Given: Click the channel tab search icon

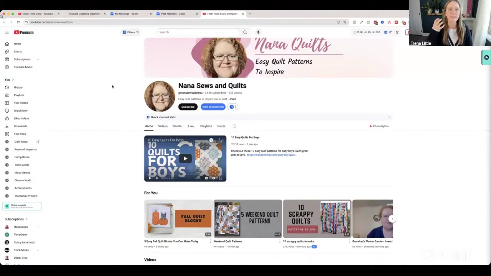Looking at the screenshot, I should (x=234, y=126).
